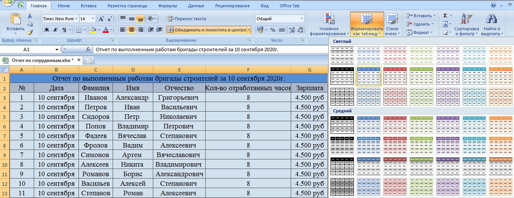The width and height of the screenshot is (514, 198).
Task: Click the Cut scissors icon
Action: tap(29, 16)
